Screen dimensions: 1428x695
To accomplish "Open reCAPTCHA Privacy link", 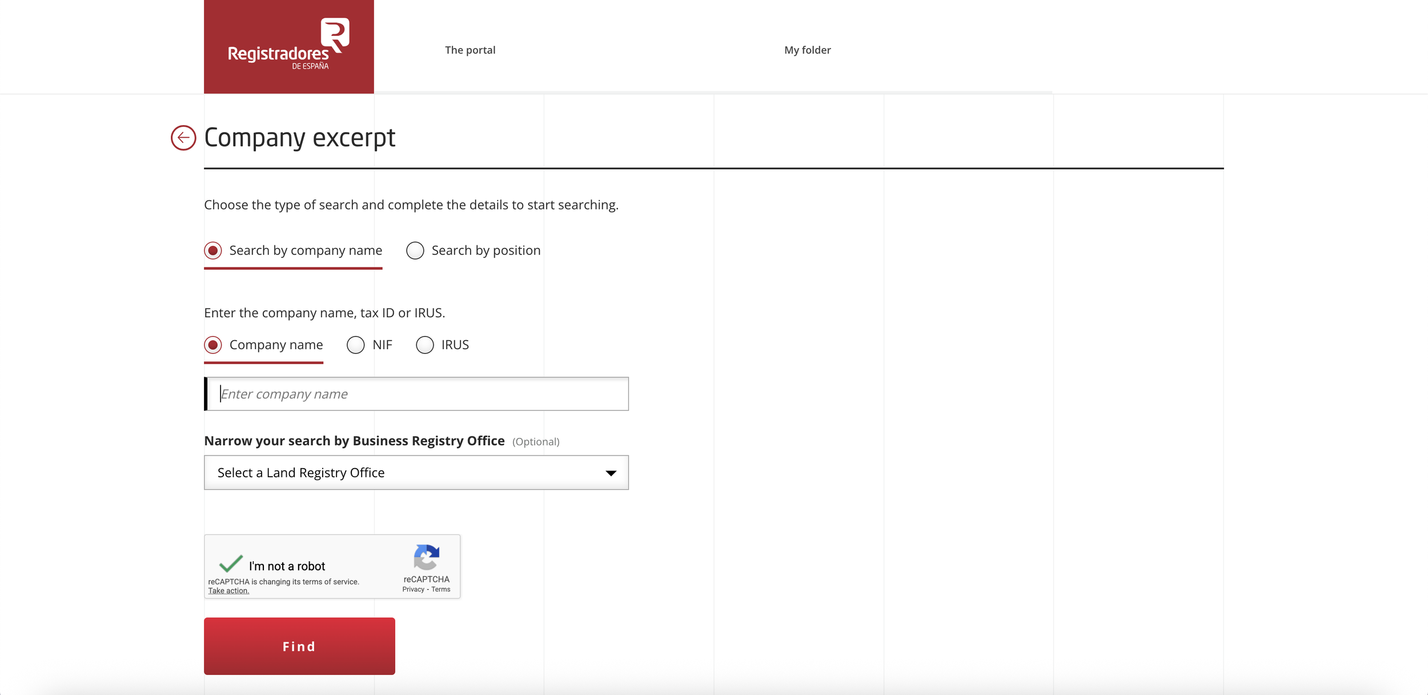I will click(x=412, y=589).
